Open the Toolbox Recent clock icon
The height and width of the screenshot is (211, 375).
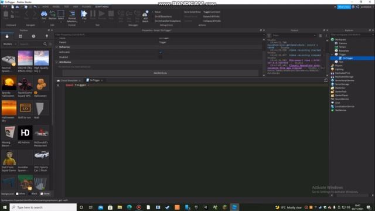(33, 36)
